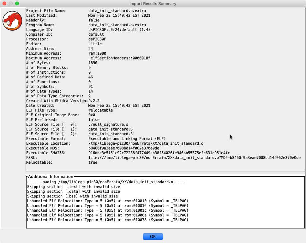Click the Executable MD5 hash value
This screenshot has height=243, width=306.
coord(124,148)
